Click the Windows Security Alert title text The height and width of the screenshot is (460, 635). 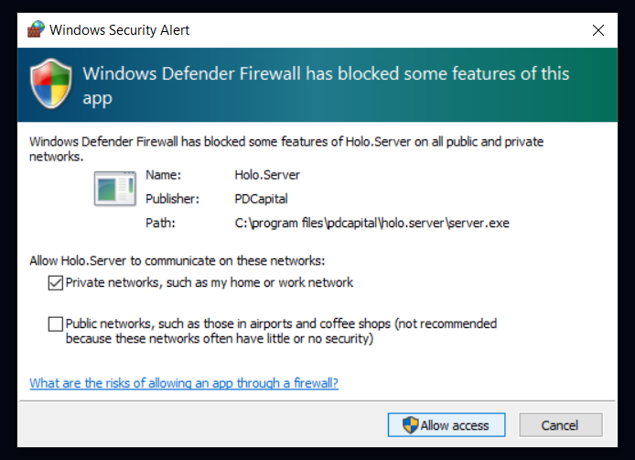(x=120, y=30)
